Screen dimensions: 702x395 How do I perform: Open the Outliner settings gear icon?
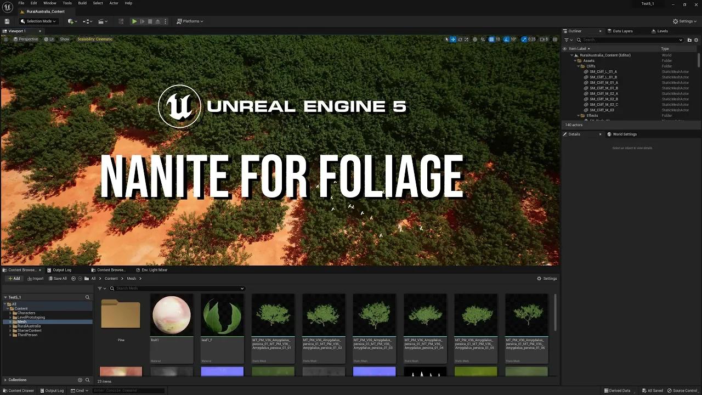click(695, 39)
